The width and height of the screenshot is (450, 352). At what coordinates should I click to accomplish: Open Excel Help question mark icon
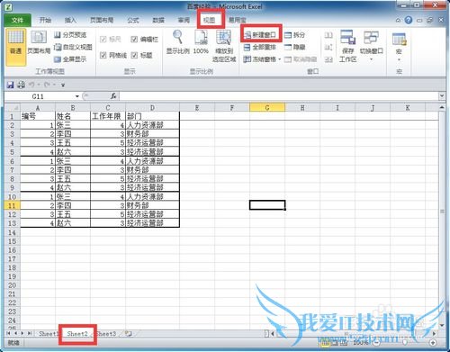(409, 20)
